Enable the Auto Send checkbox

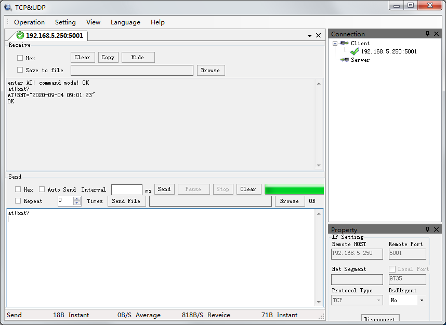pos(42,189)
